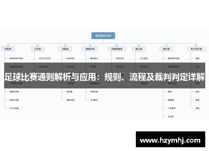Screen dimensions: 209x151
Task: Click the 底部工具栏 leaf under 操作类
Action: pos(173,83)
